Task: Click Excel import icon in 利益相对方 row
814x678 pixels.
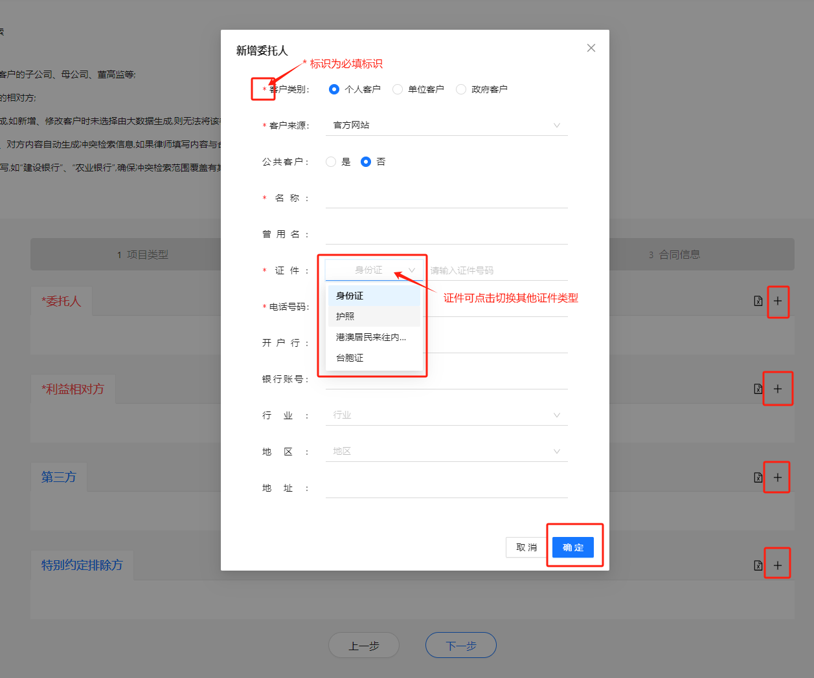Action: [758, 389]
